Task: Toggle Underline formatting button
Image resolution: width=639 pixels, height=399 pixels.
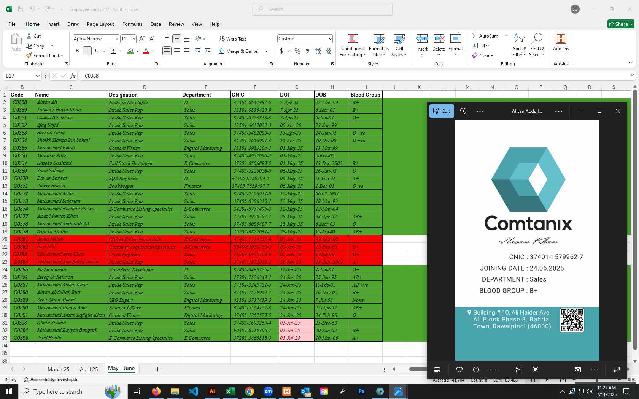Action: [x=97, y=51]
